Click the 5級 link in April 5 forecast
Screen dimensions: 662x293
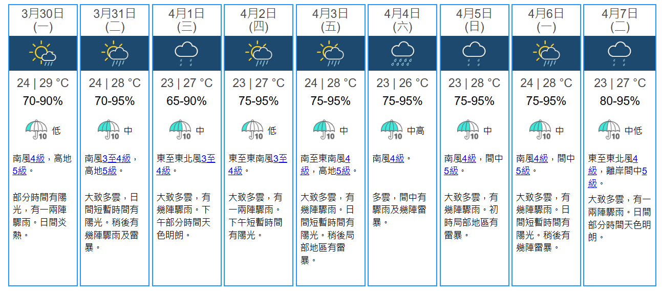pyautogui.click(x=451, y=171)
